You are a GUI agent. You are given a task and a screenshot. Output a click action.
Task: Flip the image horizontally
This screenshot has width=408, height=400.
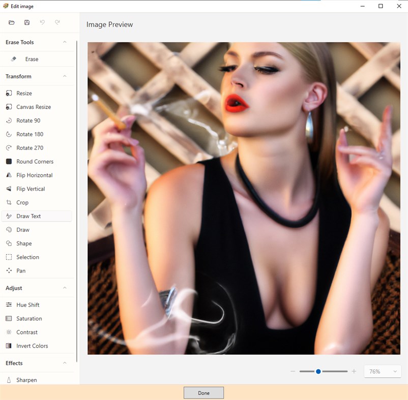35,175
